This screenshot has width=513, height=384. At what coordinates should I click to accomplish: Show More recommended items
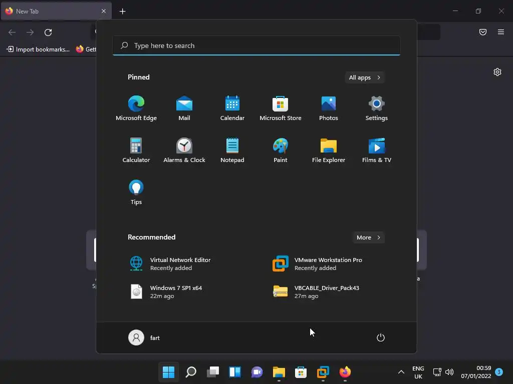368,237
